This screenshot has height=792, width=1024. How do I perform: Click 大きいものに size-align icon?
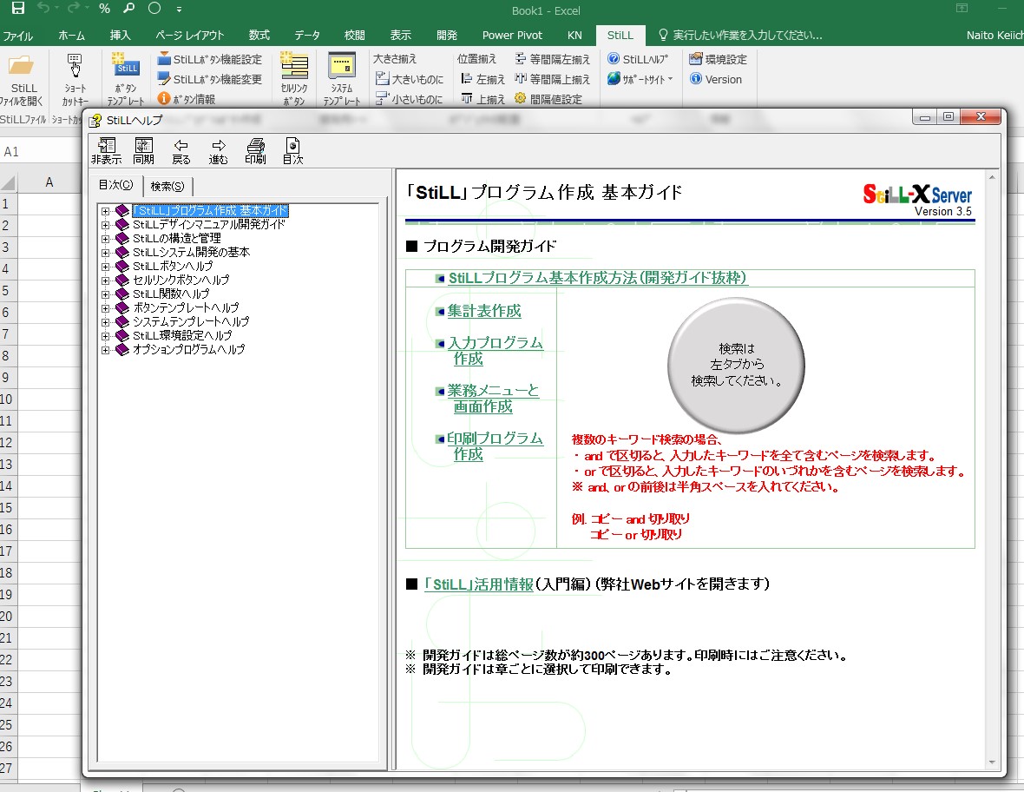(410, 79)
